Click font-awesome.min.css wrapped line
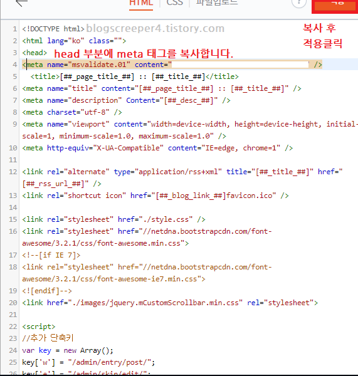 [105, 243]
